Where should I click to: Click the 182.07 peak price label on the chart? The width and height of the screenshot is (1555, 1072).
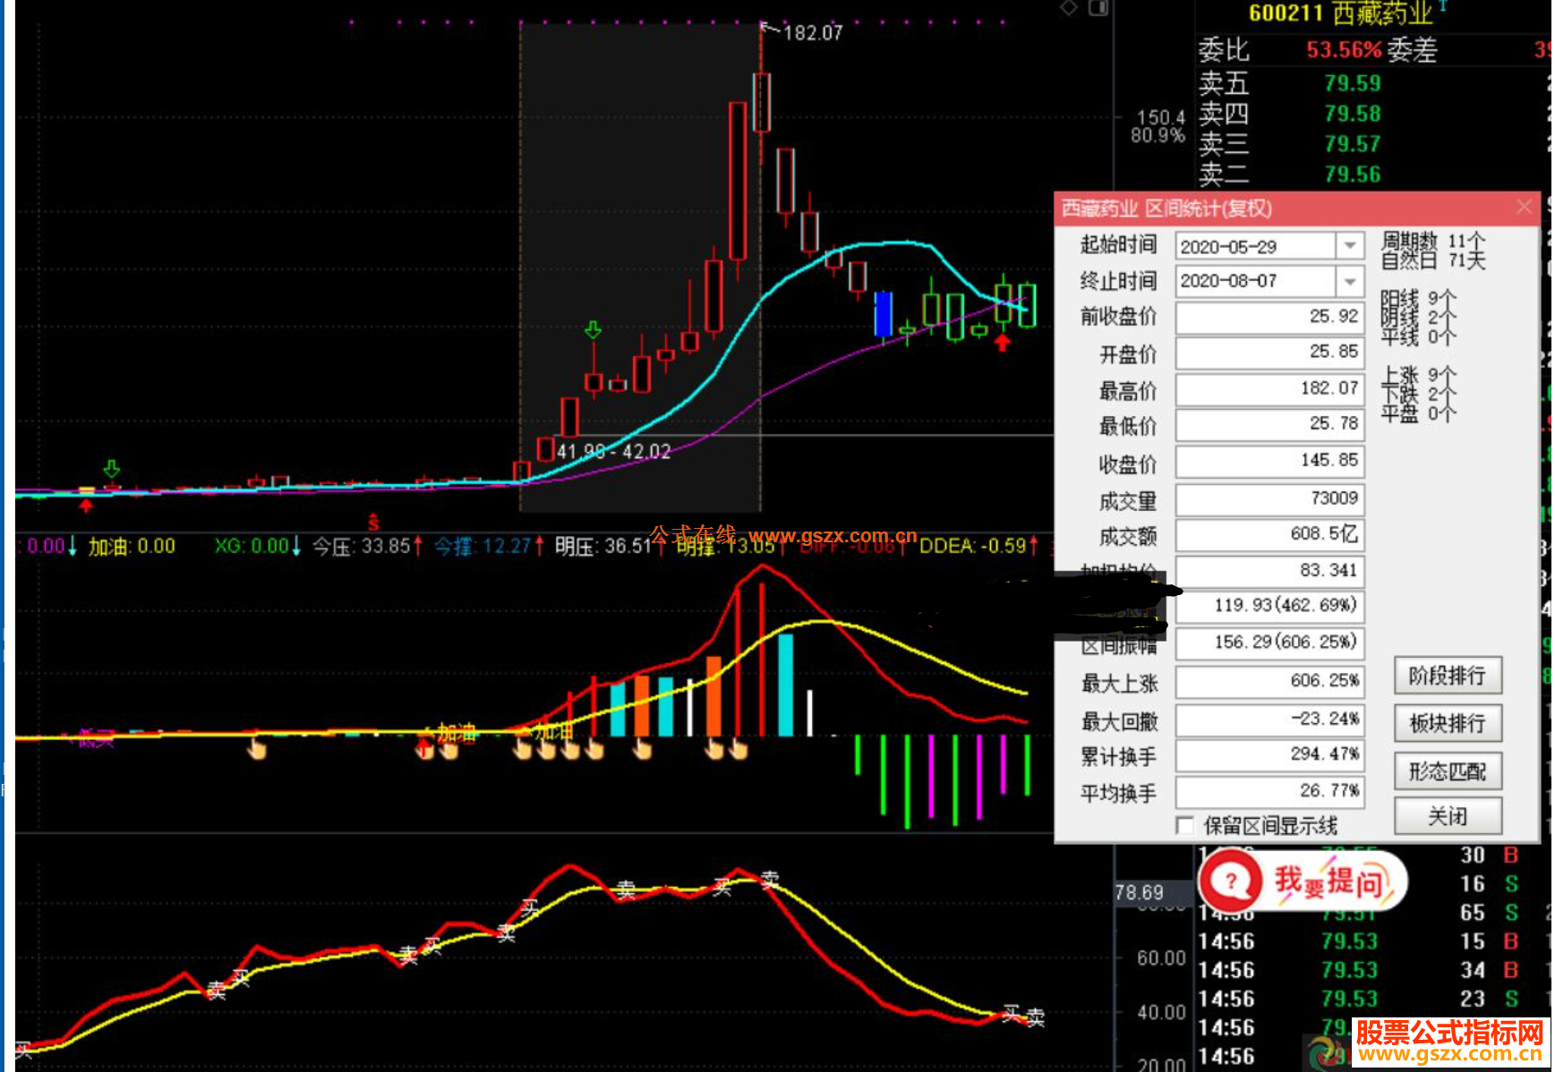813,33
